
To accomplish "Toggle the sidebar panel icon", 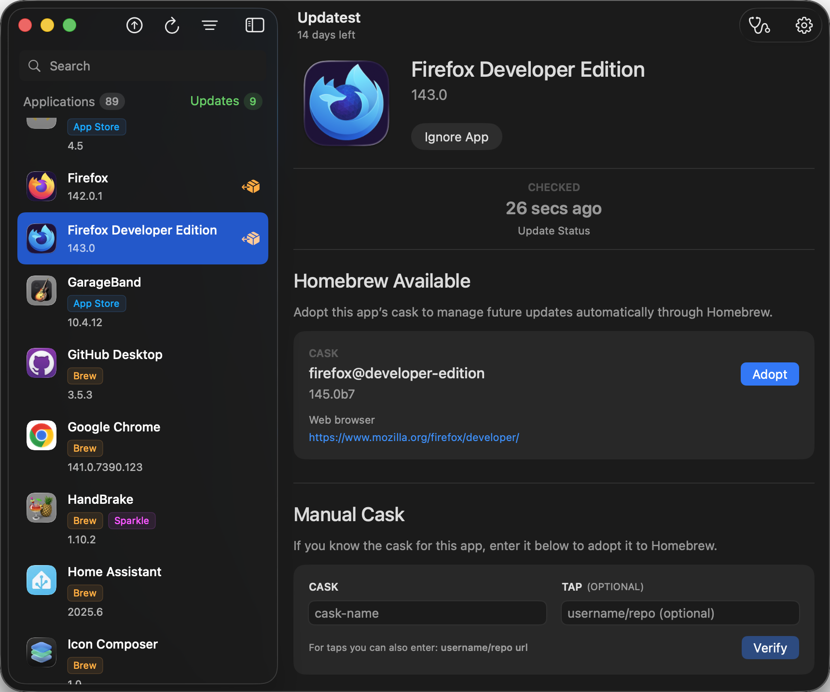I will [255, 25].
